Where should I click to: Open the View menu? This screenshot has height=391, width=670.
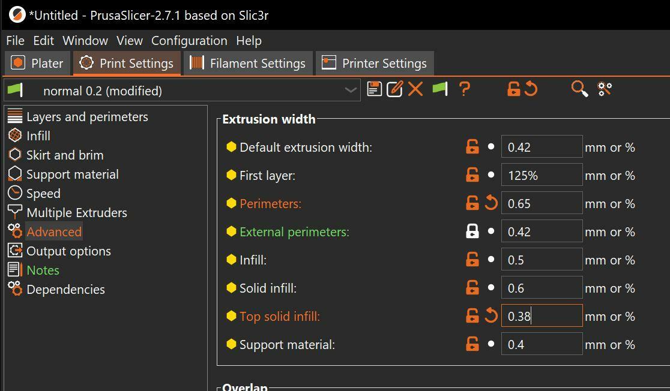point(130,41)
